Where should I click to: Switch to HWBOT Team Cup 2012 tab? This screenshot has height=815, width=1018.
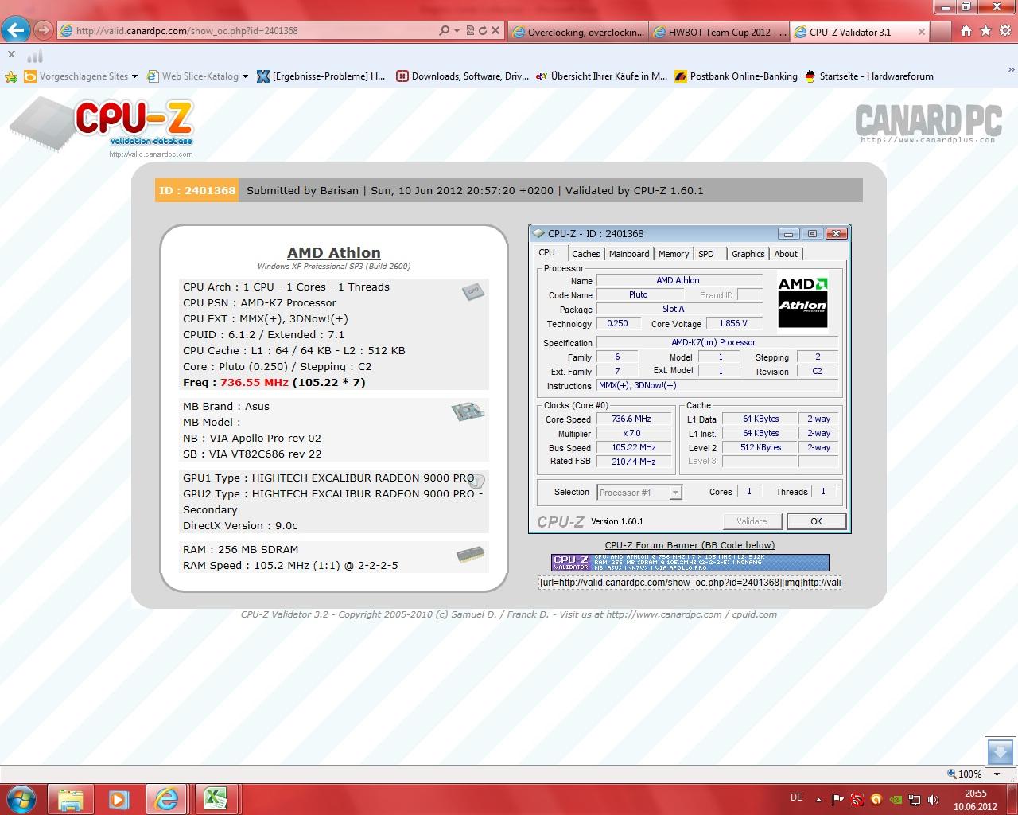point(719,32)
